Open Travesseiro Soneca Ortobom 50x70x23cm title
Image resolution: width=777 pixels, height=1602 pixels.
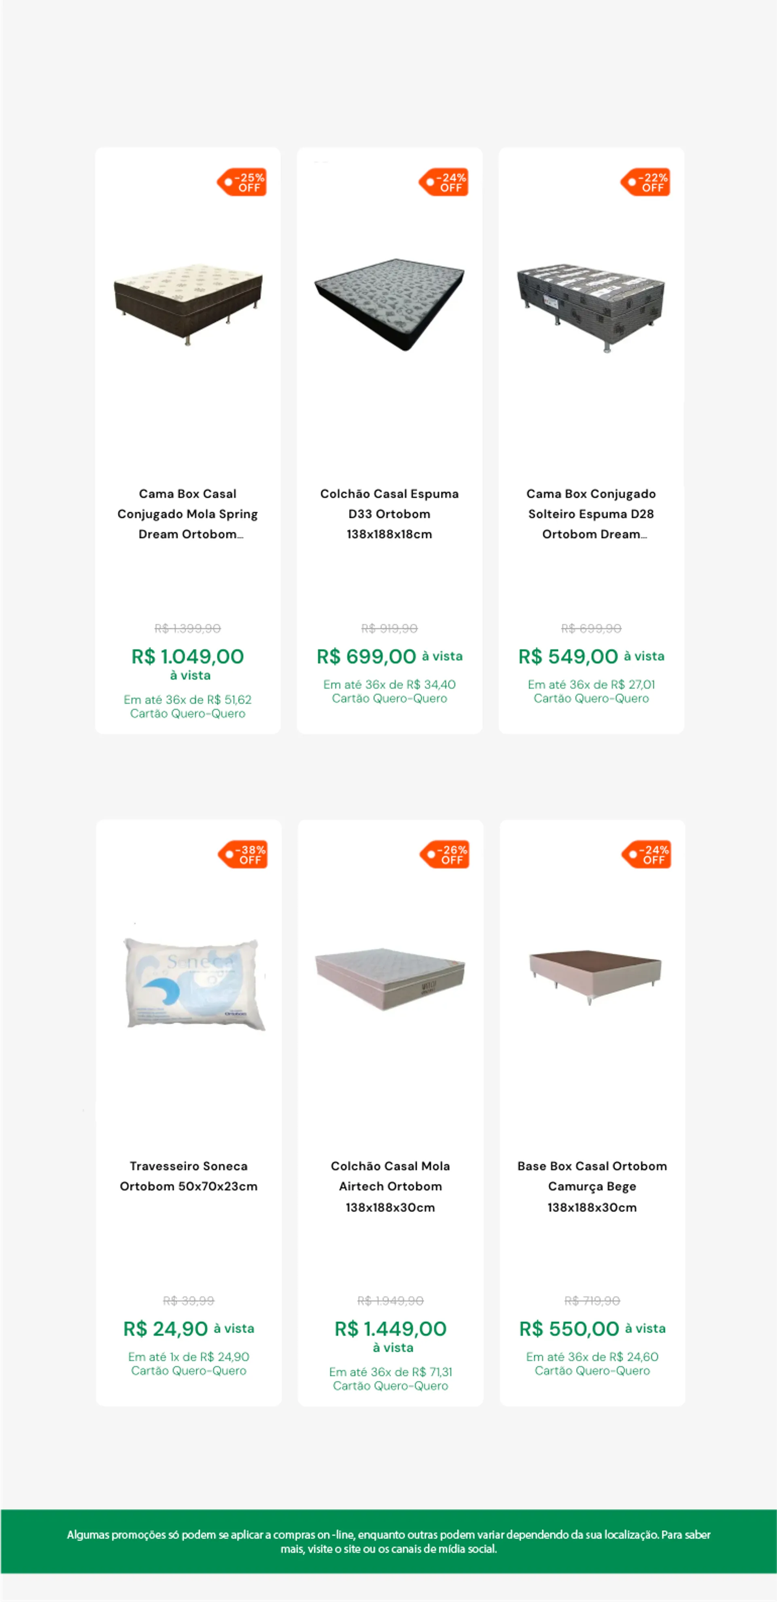(x=189, y=1176)
